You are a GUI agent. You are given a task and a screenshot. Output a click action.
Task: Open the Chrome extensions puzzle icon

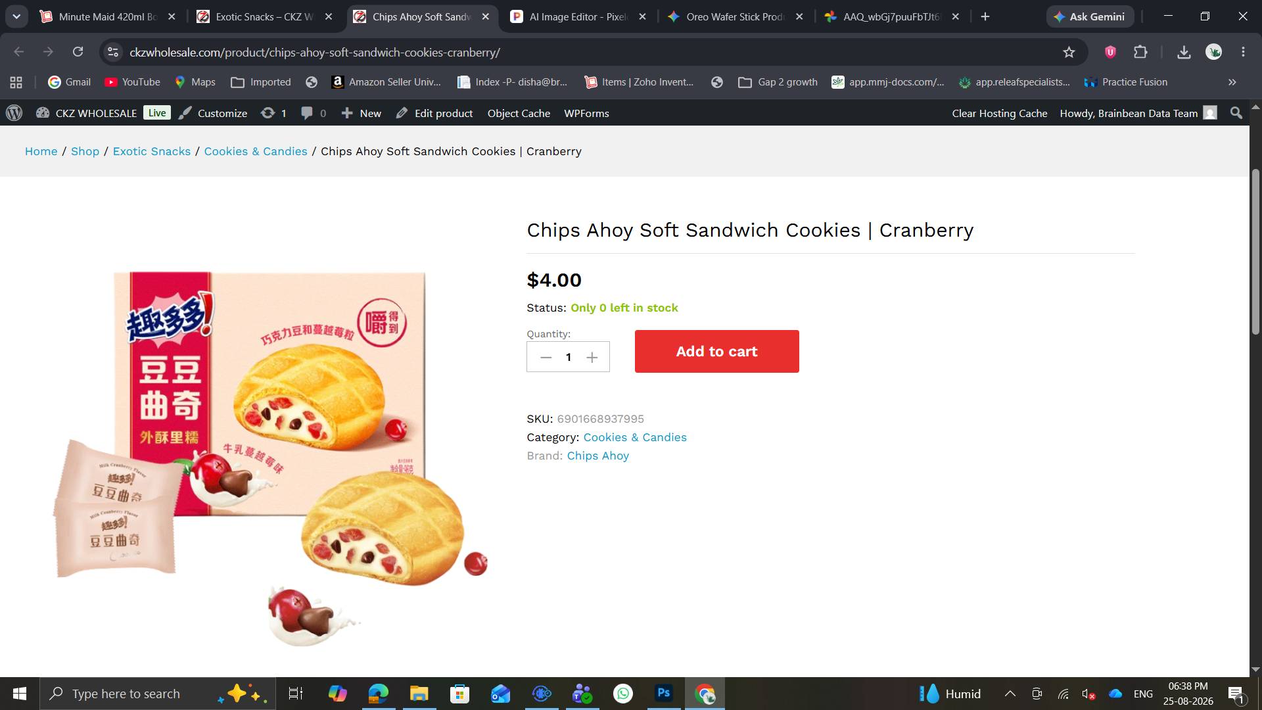[x=1140, y=52]
